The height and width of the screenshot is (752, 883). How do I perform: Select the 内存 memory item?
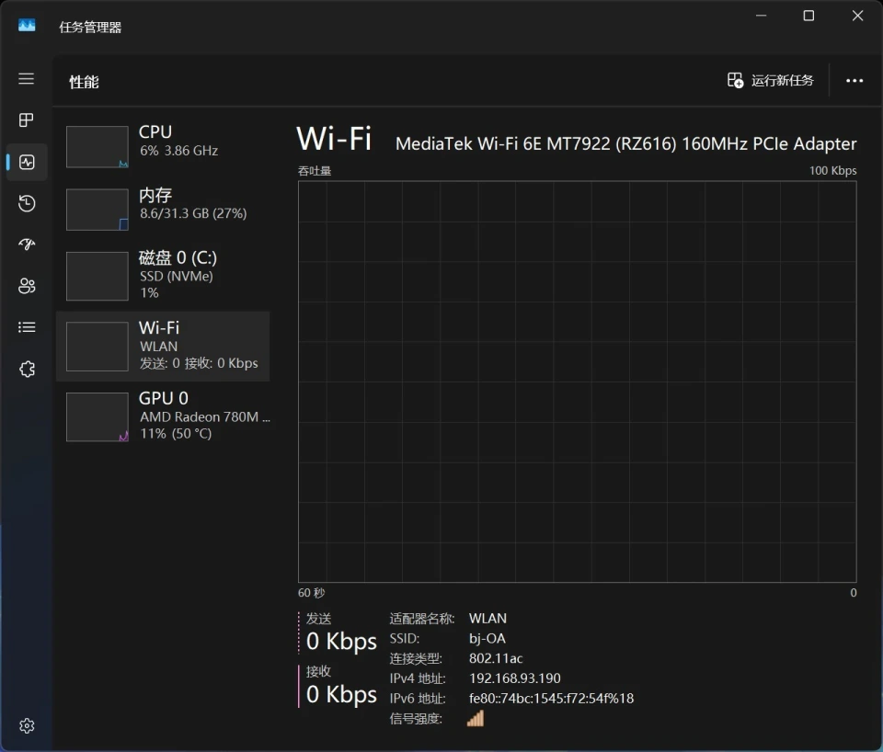click(x=163, y=210)
